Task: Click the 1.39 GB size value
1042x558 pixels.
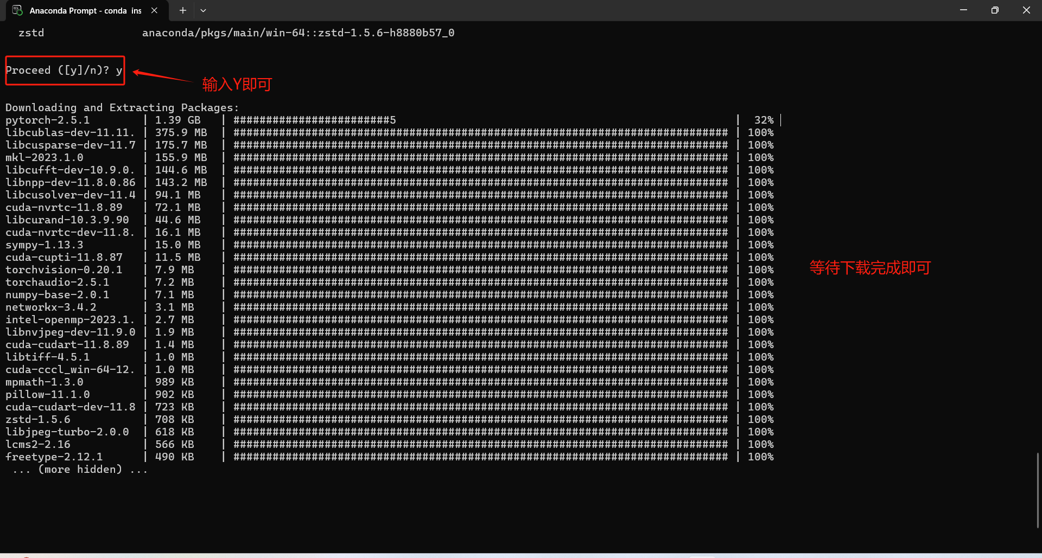Action: (x=178, y=120)
